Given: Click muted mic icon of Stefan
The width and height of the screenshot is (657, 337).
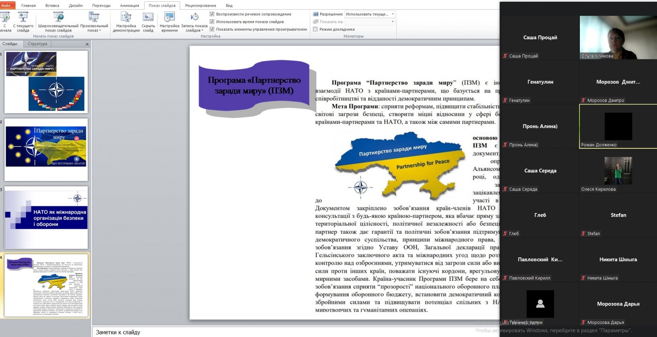Looking at the screenshot, I should pyautogui.click(x=583, y=233).
